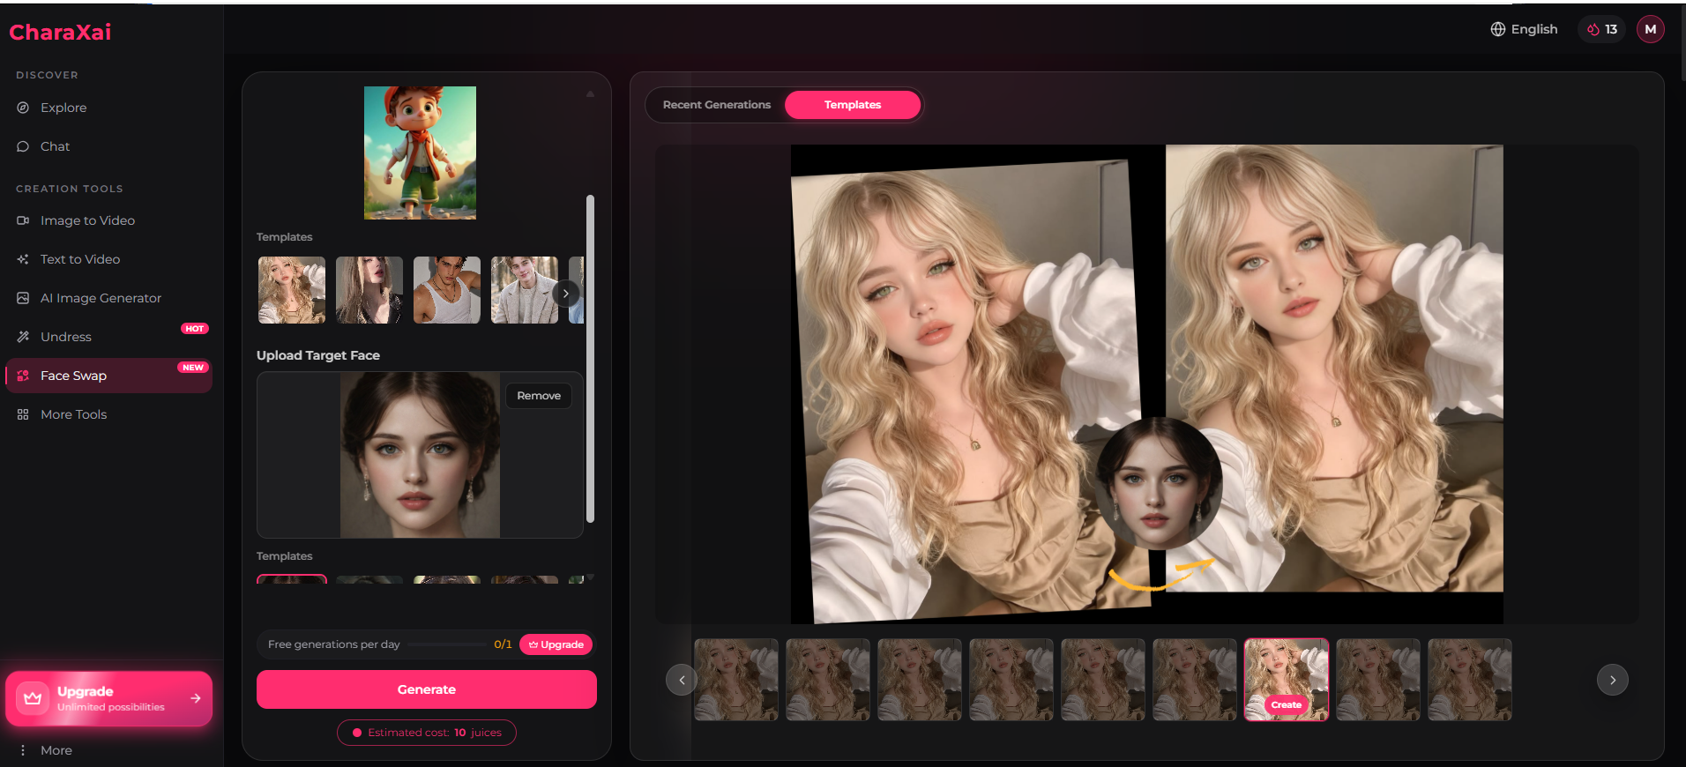Show next source templates with arrow
The height and width of the screenshot is (767, 1686).
pyautogui.click(x=566, y=294)
